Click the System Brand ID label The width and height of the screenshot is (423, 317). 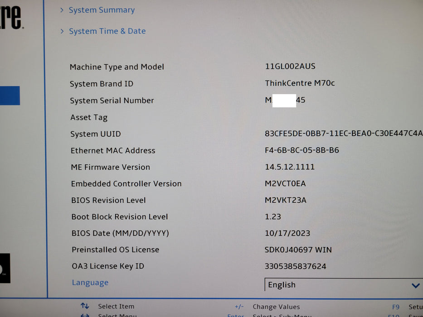(102, 84)
